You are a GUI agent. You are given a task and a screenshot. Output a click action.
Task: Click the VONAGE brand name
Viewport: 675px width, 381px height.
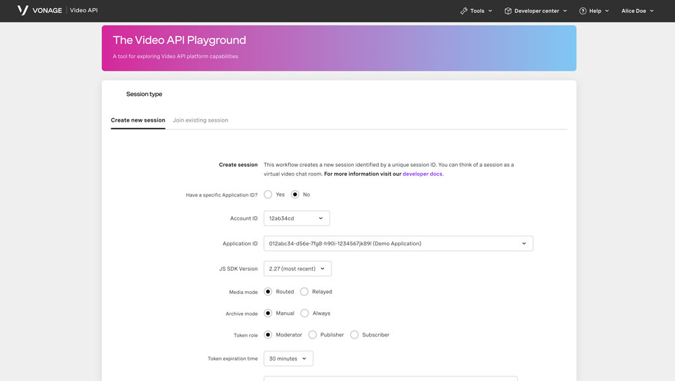[x=47, y=10]
